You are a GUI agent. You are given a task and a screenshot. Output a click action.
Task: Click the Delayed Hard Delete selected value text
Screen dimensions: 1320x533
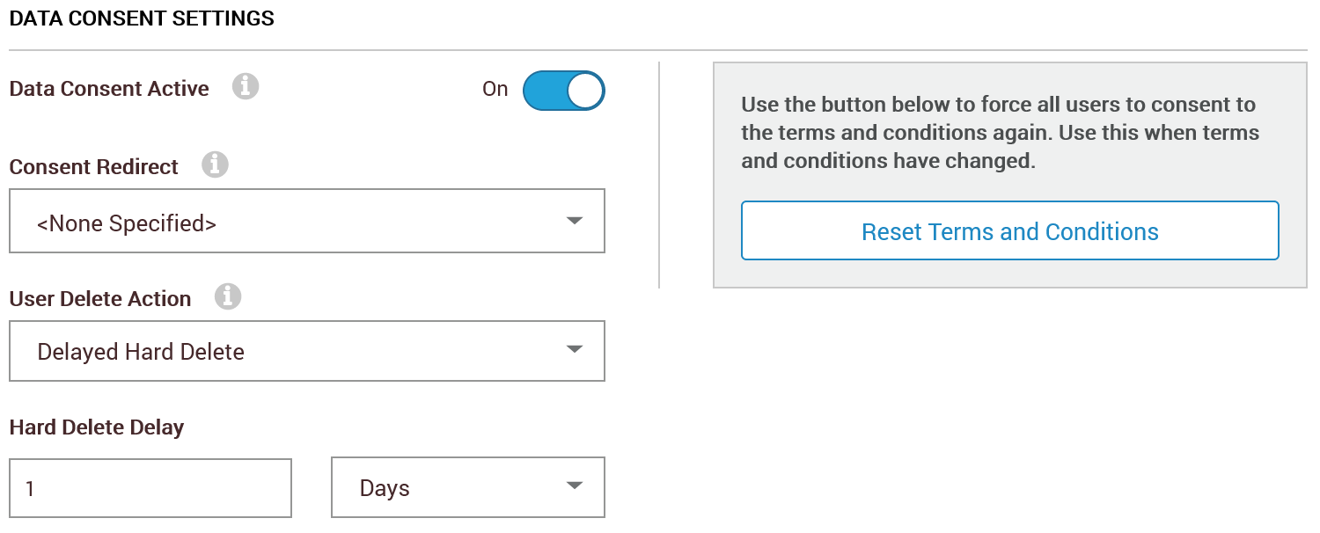pyautogui.click(x=141, y=352)
